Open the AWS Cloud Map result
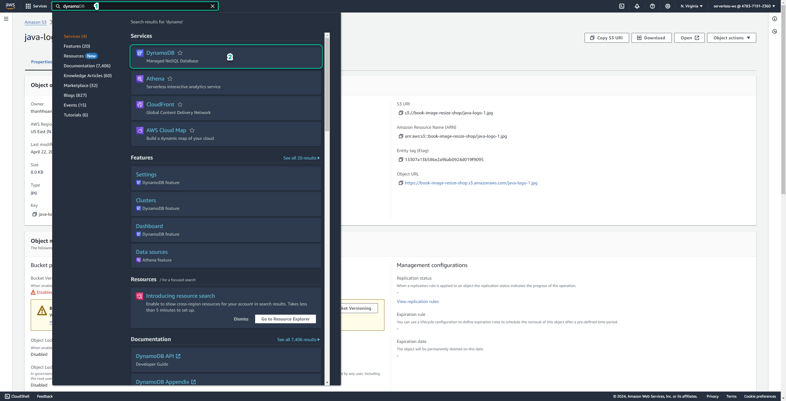Viewport: 786px width, 401px height. tap(226, 134)
